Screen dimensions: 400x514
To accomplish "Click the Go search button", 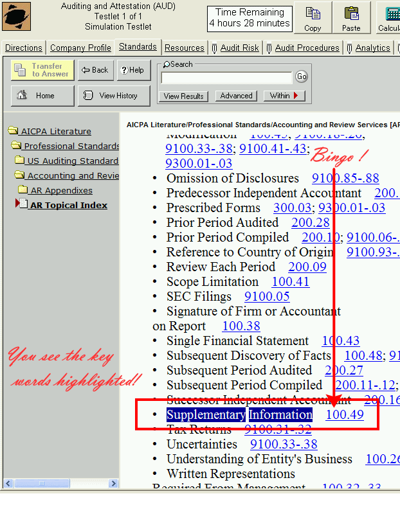I will (301, 76).
